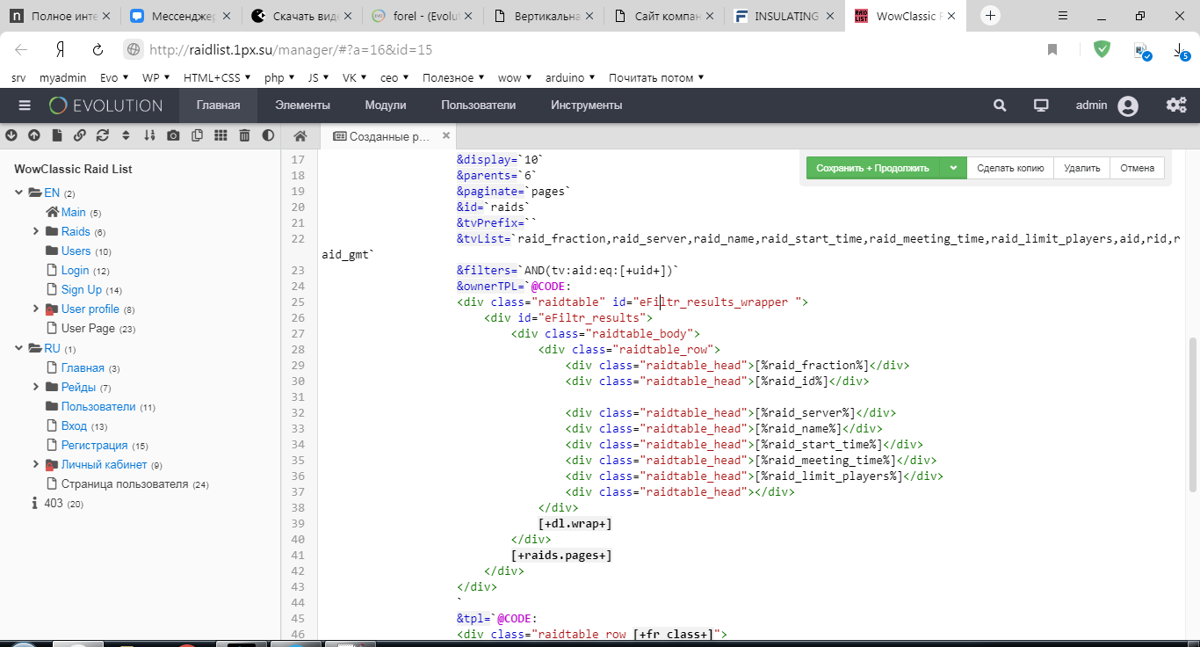Close the 'Созданные р...' tab

[x=446, y=136]
